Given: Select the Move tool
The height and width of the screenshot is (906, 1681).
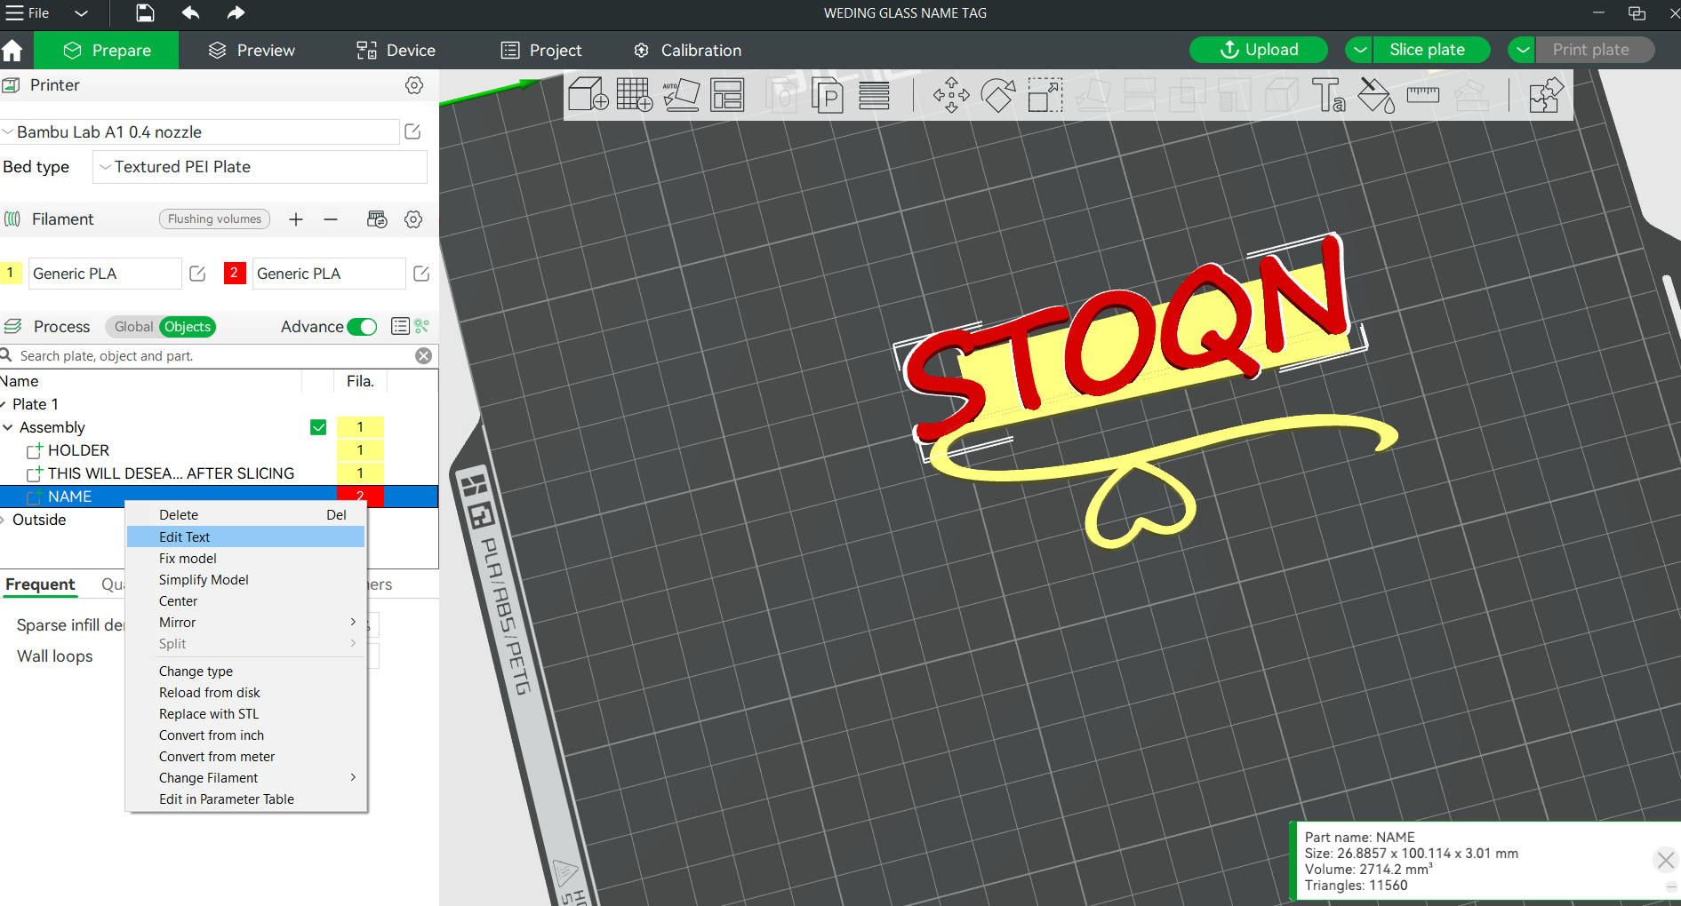Looking at the screenshot, I should click(951, 95).
